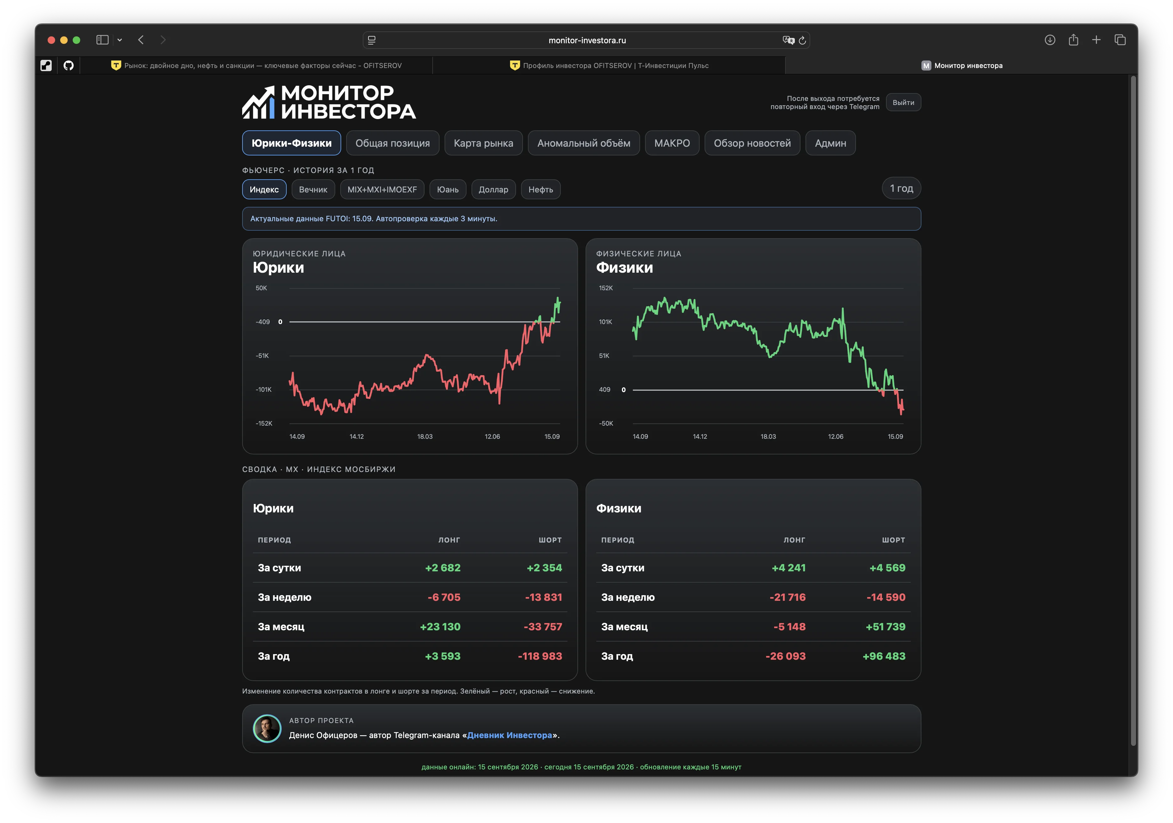Viewport: 1173px width, 823px height.
Task: Select the MIX+MXI+IMOEXF futures filter
Action: tap(382, 190)
